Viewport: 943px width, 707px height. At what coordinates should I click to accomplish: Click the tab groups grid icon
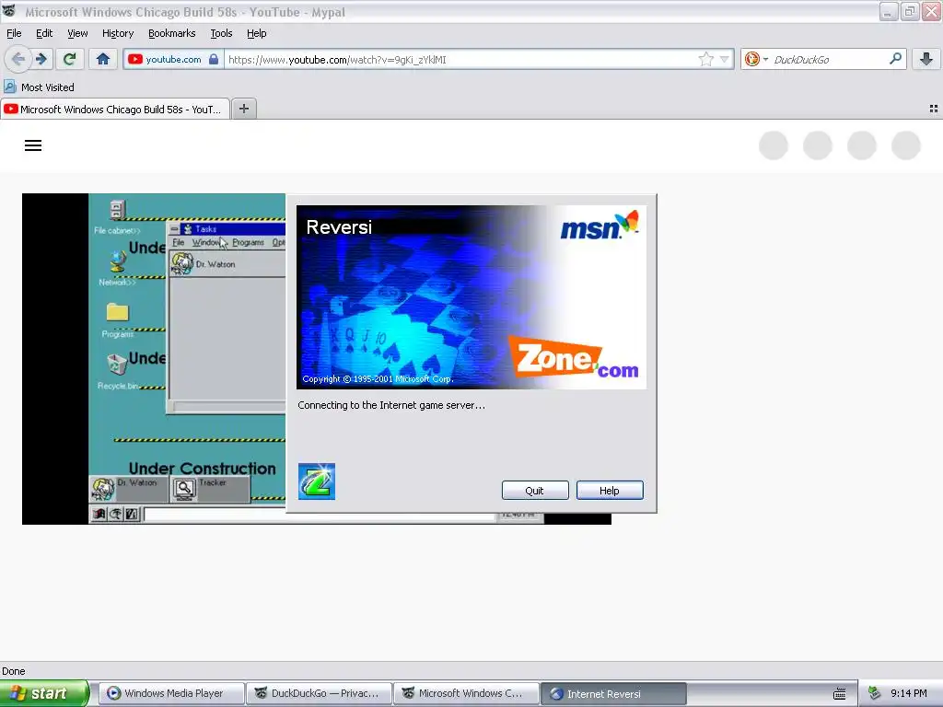click(934, 109)
